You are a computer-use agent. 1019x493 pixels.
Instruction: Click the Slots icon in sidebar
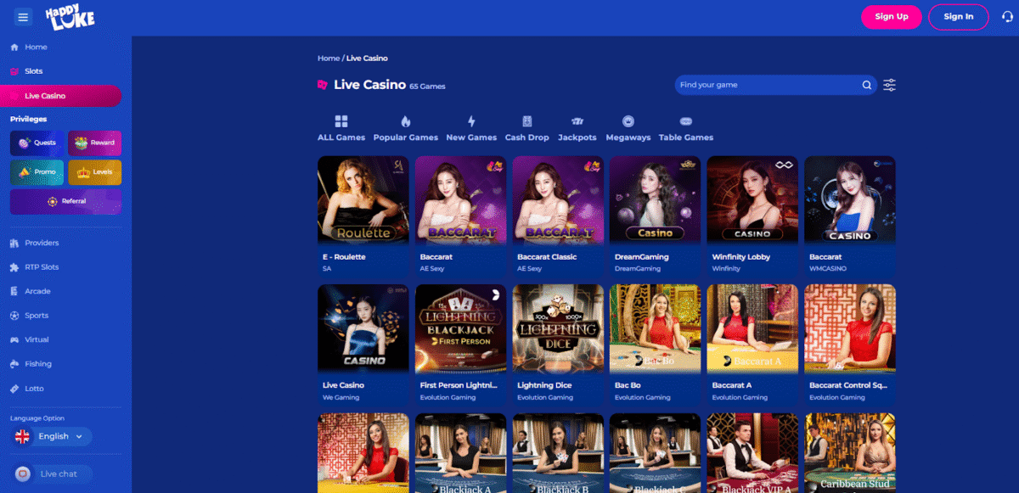click(14, 71)
